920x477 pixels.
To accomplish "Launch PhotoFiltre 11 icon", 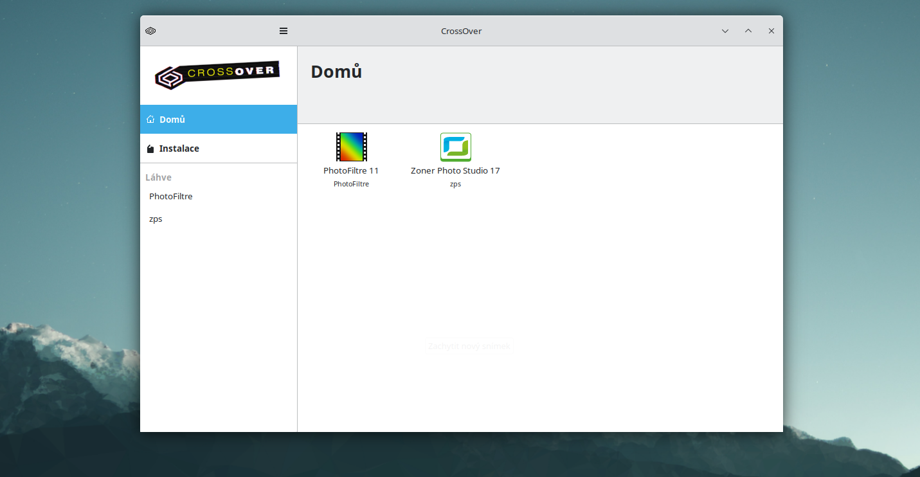I will [x=351, y=147].
